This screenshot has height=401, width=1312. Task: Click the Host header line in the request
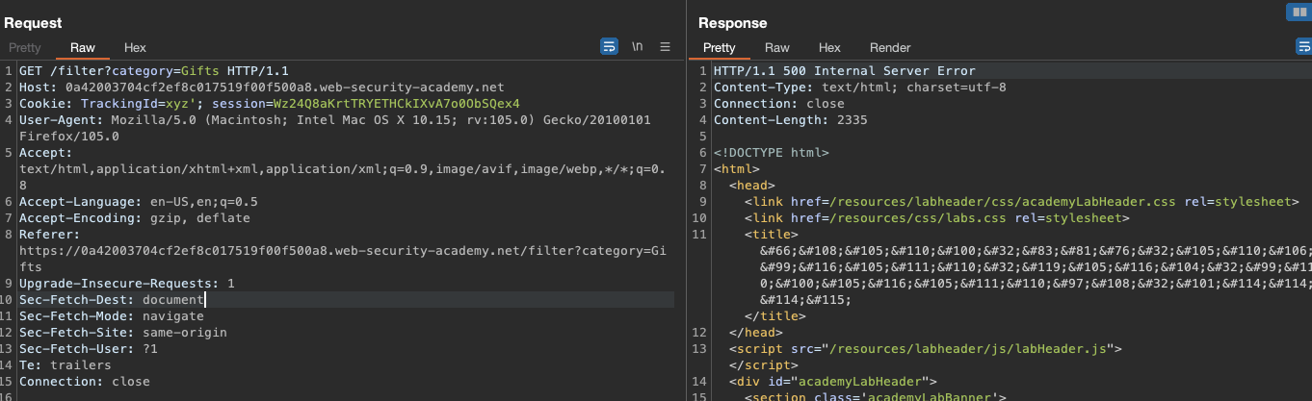[x=261, y=88]
